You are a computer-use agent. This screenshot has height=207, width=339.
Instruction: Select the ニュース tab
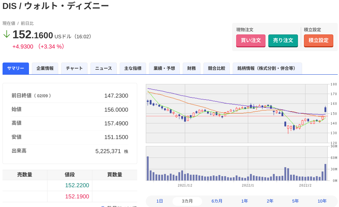tap(103, 69)
